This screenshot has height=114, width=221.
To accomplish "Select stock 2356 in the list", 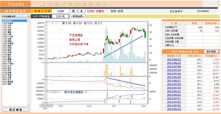I will pyautogui.click(x=8, y=43).
